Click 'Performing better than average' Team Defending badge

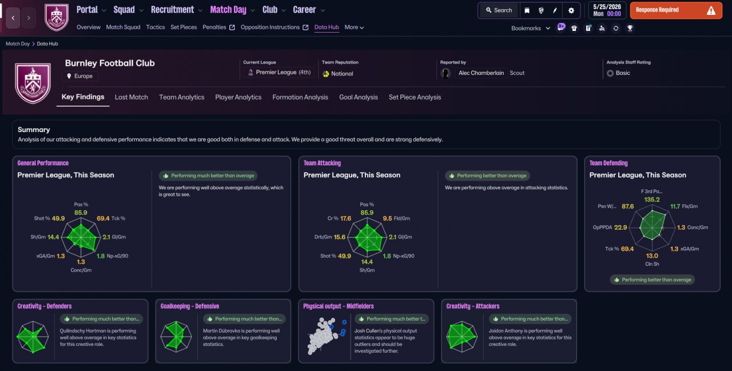[653, 280]
